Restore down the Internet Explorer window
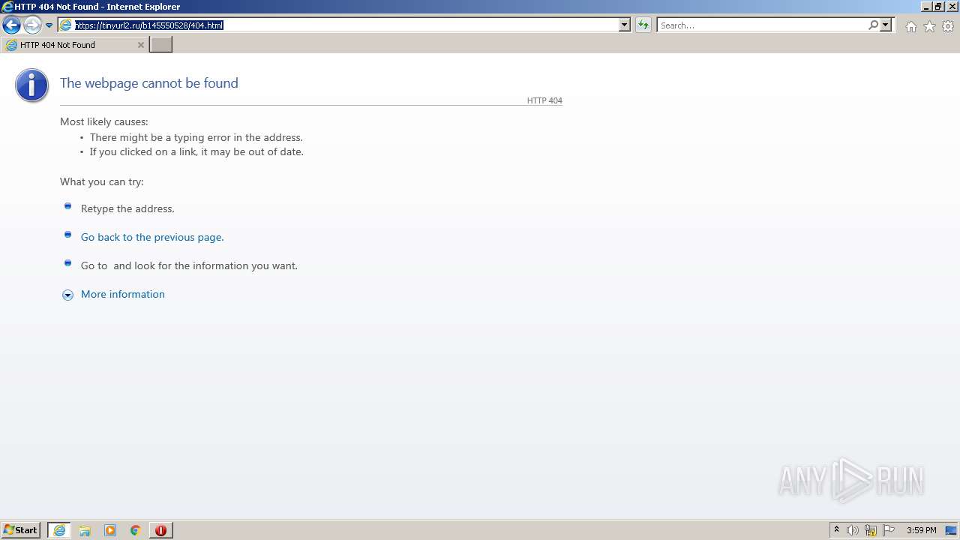Viewport: 960px width, 540px height. coord(939,6)
